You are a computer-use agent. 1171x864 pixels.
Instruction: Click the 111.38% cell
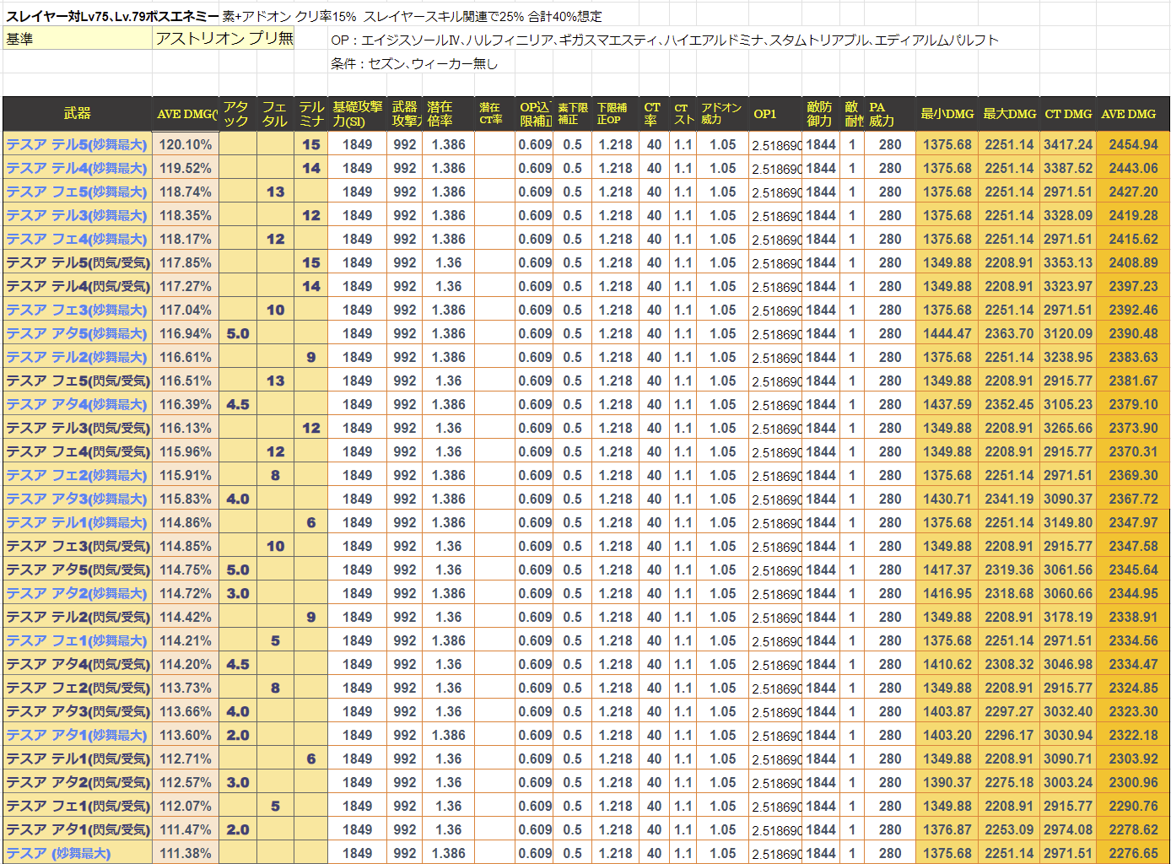click(186, 853)
